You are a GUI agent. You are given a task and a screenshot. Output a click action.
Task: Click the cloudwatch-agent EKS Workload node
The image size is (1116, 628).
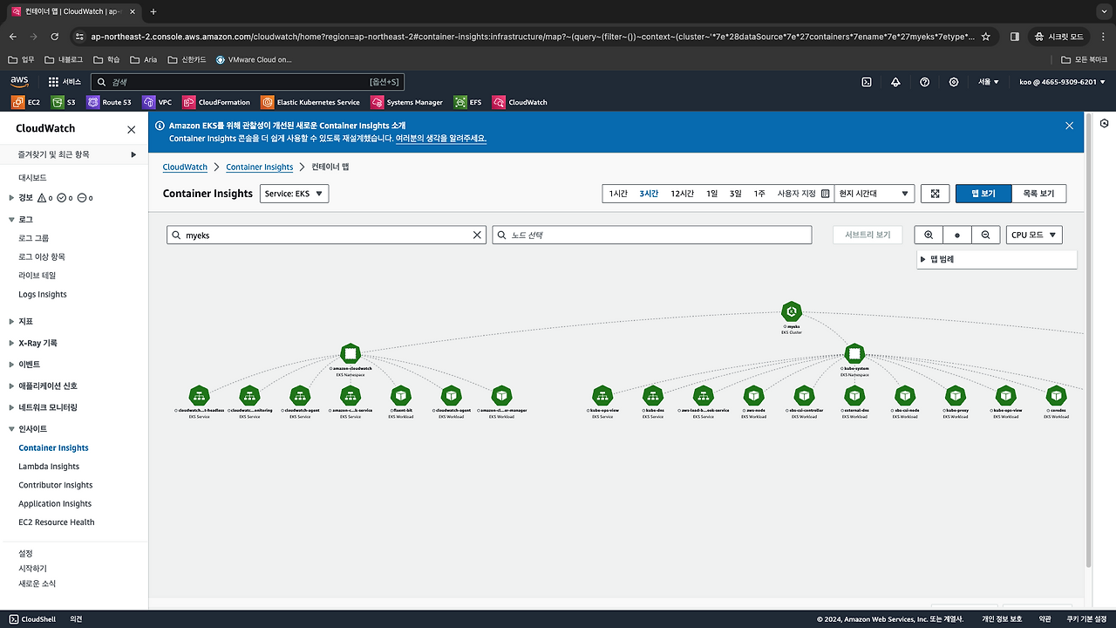(x=451, y=395)
